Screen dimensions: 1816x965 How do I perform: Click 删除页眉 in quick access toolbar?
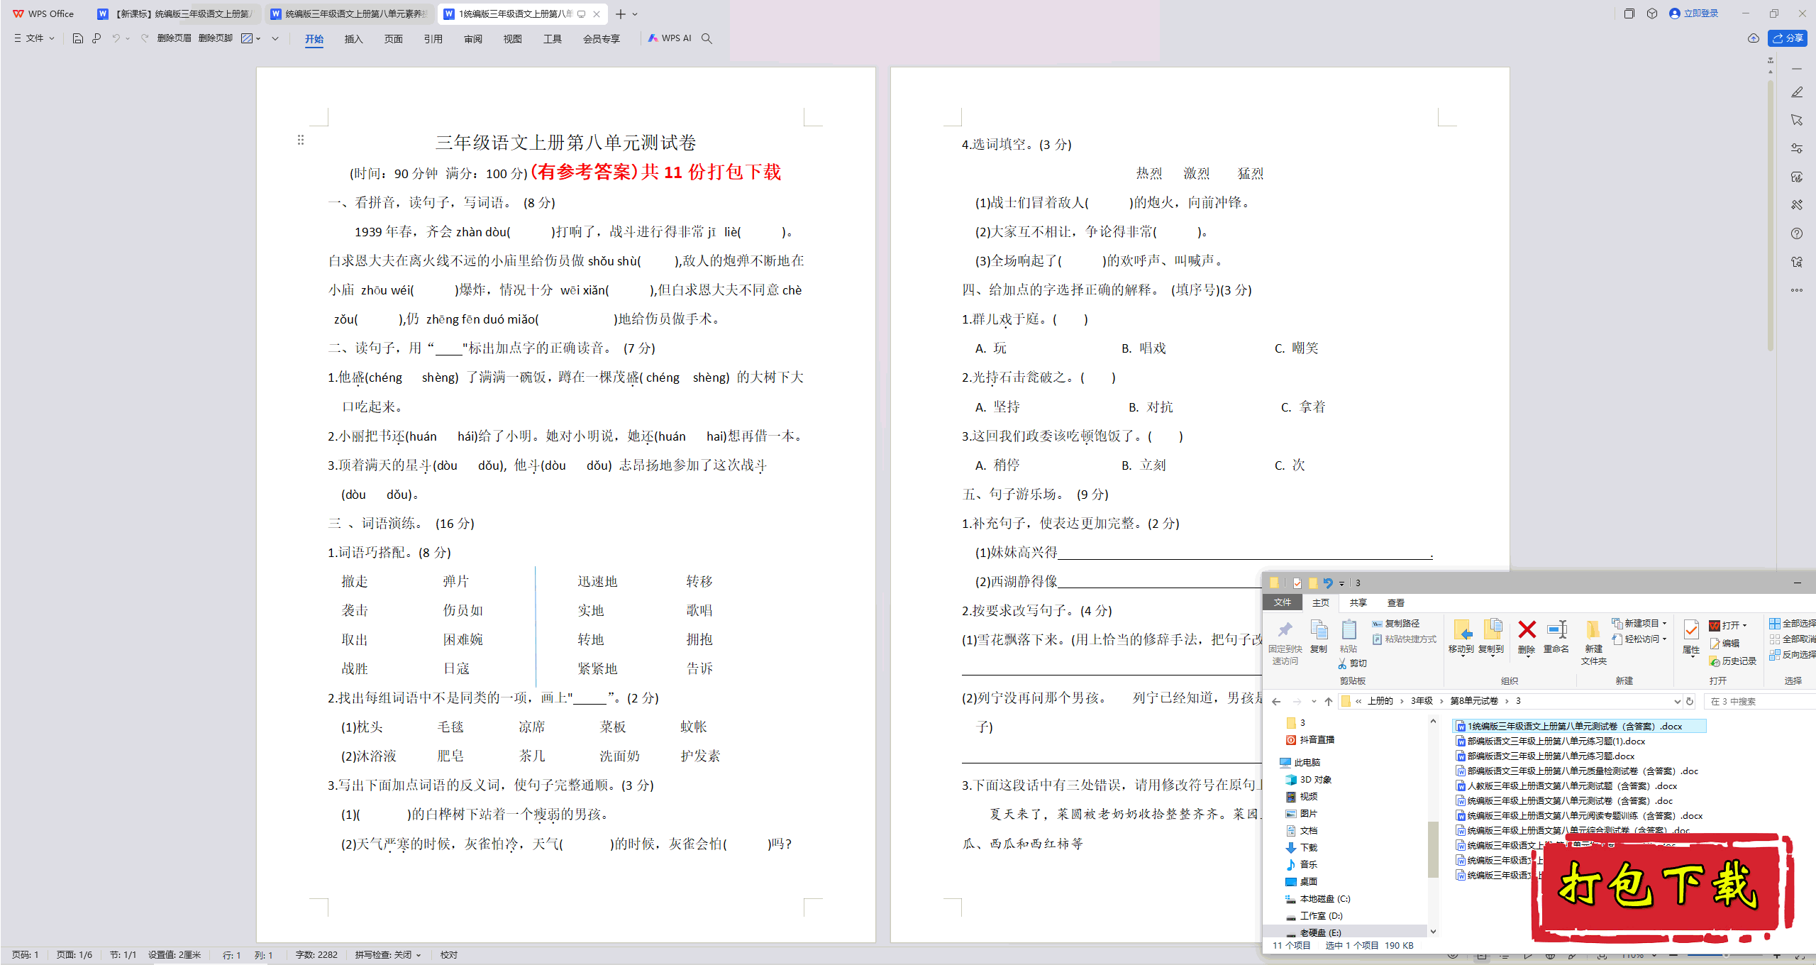tap(175, 38)
